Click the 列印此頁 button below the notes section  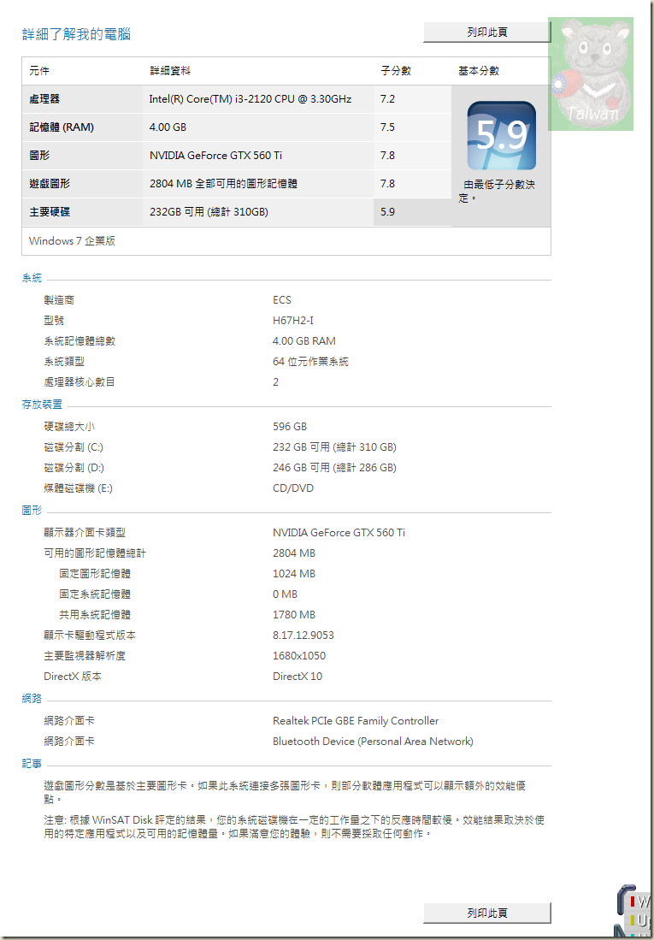point(486,913)
